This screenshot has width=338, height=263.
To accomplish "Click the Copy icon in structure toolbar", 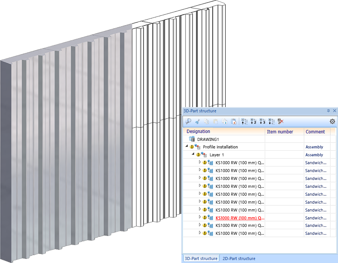I will tap(207, 121).
